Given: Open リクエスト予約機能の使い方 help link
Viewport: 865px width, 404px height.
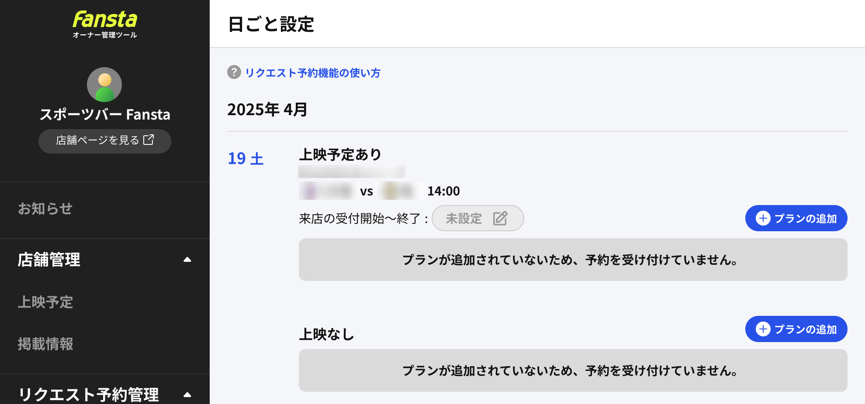Looking at the screenshot, I should pos(313,73).
